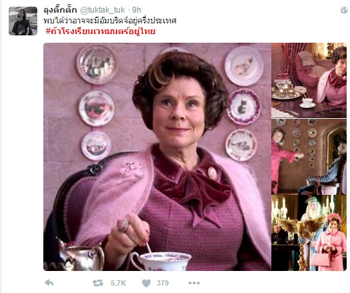Open the author's profile avatar photo

tap(23, 21)
